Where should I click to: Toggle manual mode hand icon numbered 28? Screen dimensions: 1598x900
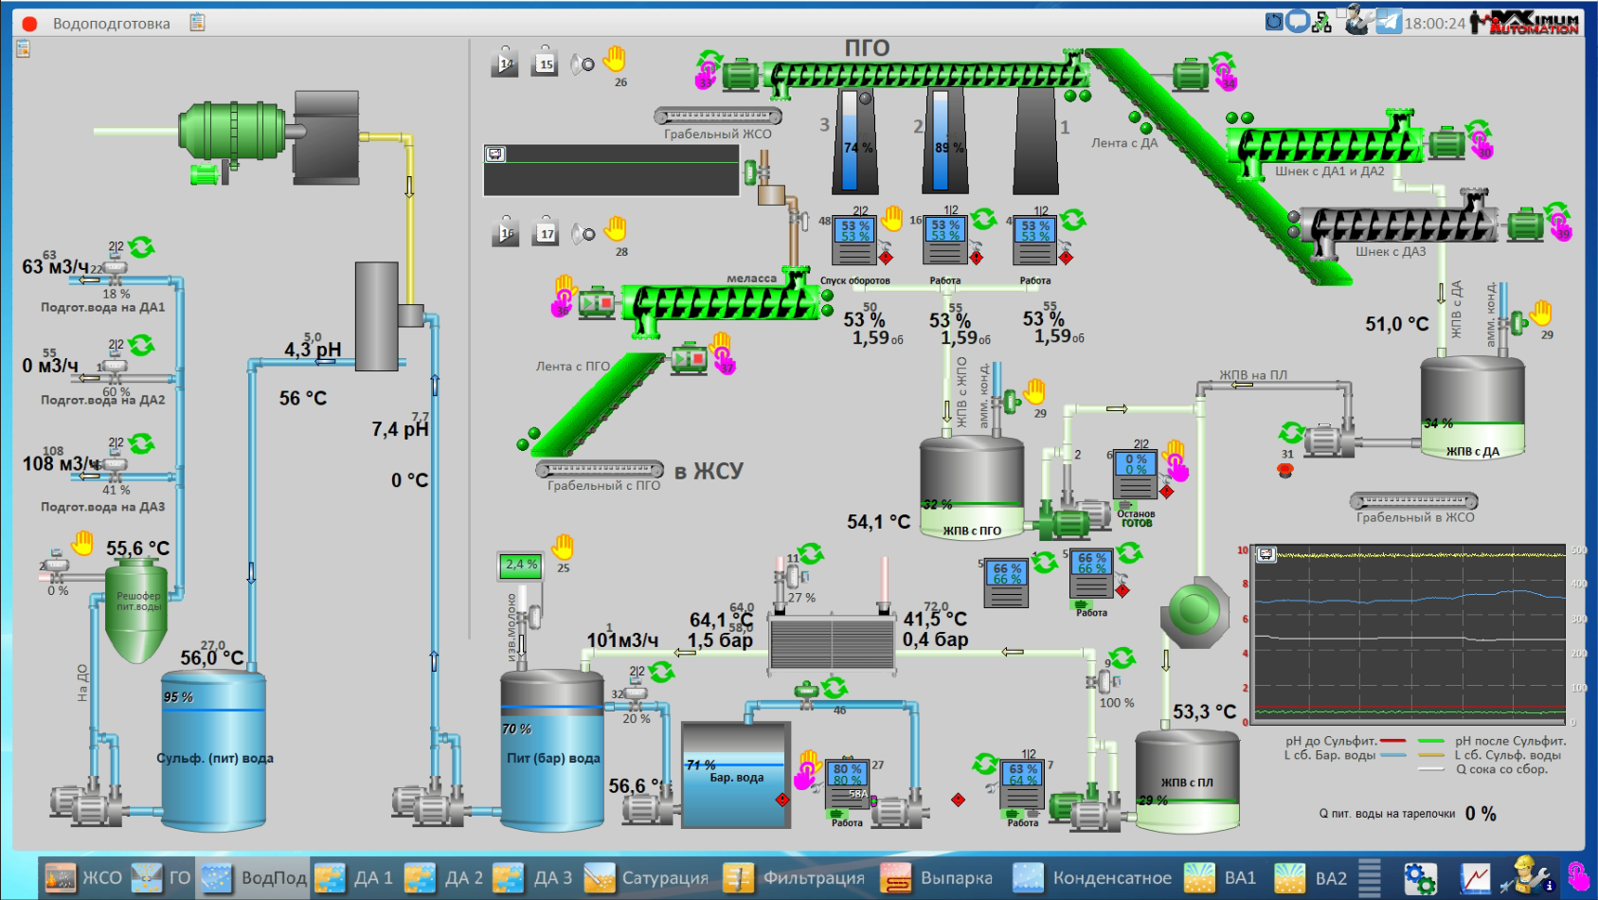(x=616, y=229)
